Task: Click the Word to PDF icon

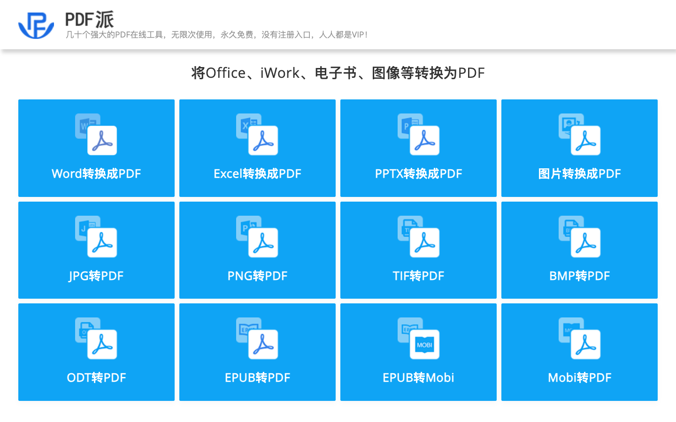Action: [96, 135]
